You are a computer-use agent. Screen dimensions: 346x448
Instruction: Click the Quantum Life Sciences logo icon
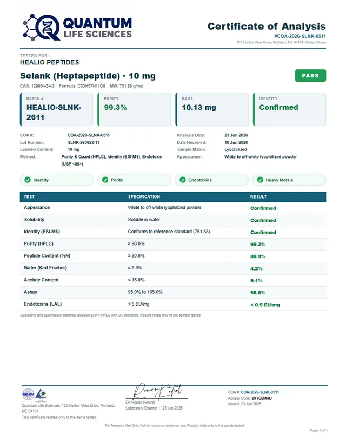42,27
